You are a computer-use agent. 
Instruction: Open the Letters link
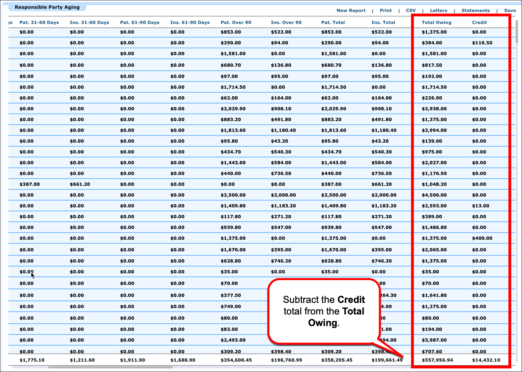439,11
